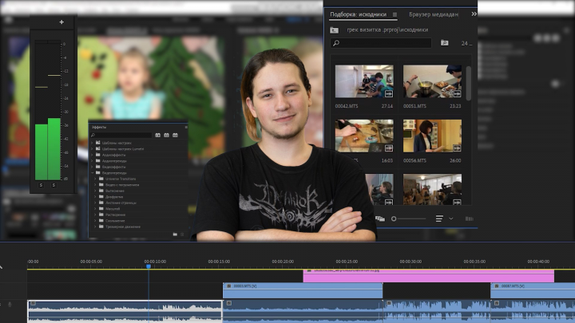575x323 pixels.
Task: Click the navigate-up folder icon in bin
Action: tap(334, 30)
